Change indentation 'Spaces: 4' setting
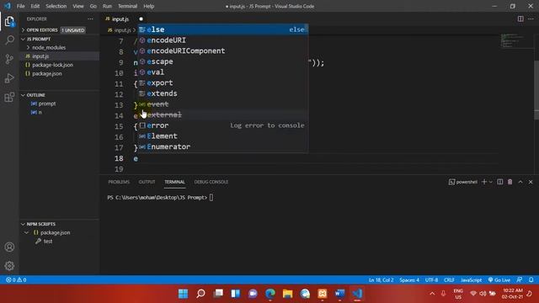Viewport: 539px width, 303px height. [x=409, y=280]
